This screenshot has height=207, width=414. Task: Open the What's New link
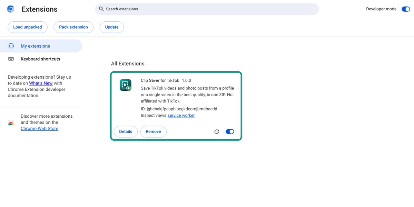point(41,83)
